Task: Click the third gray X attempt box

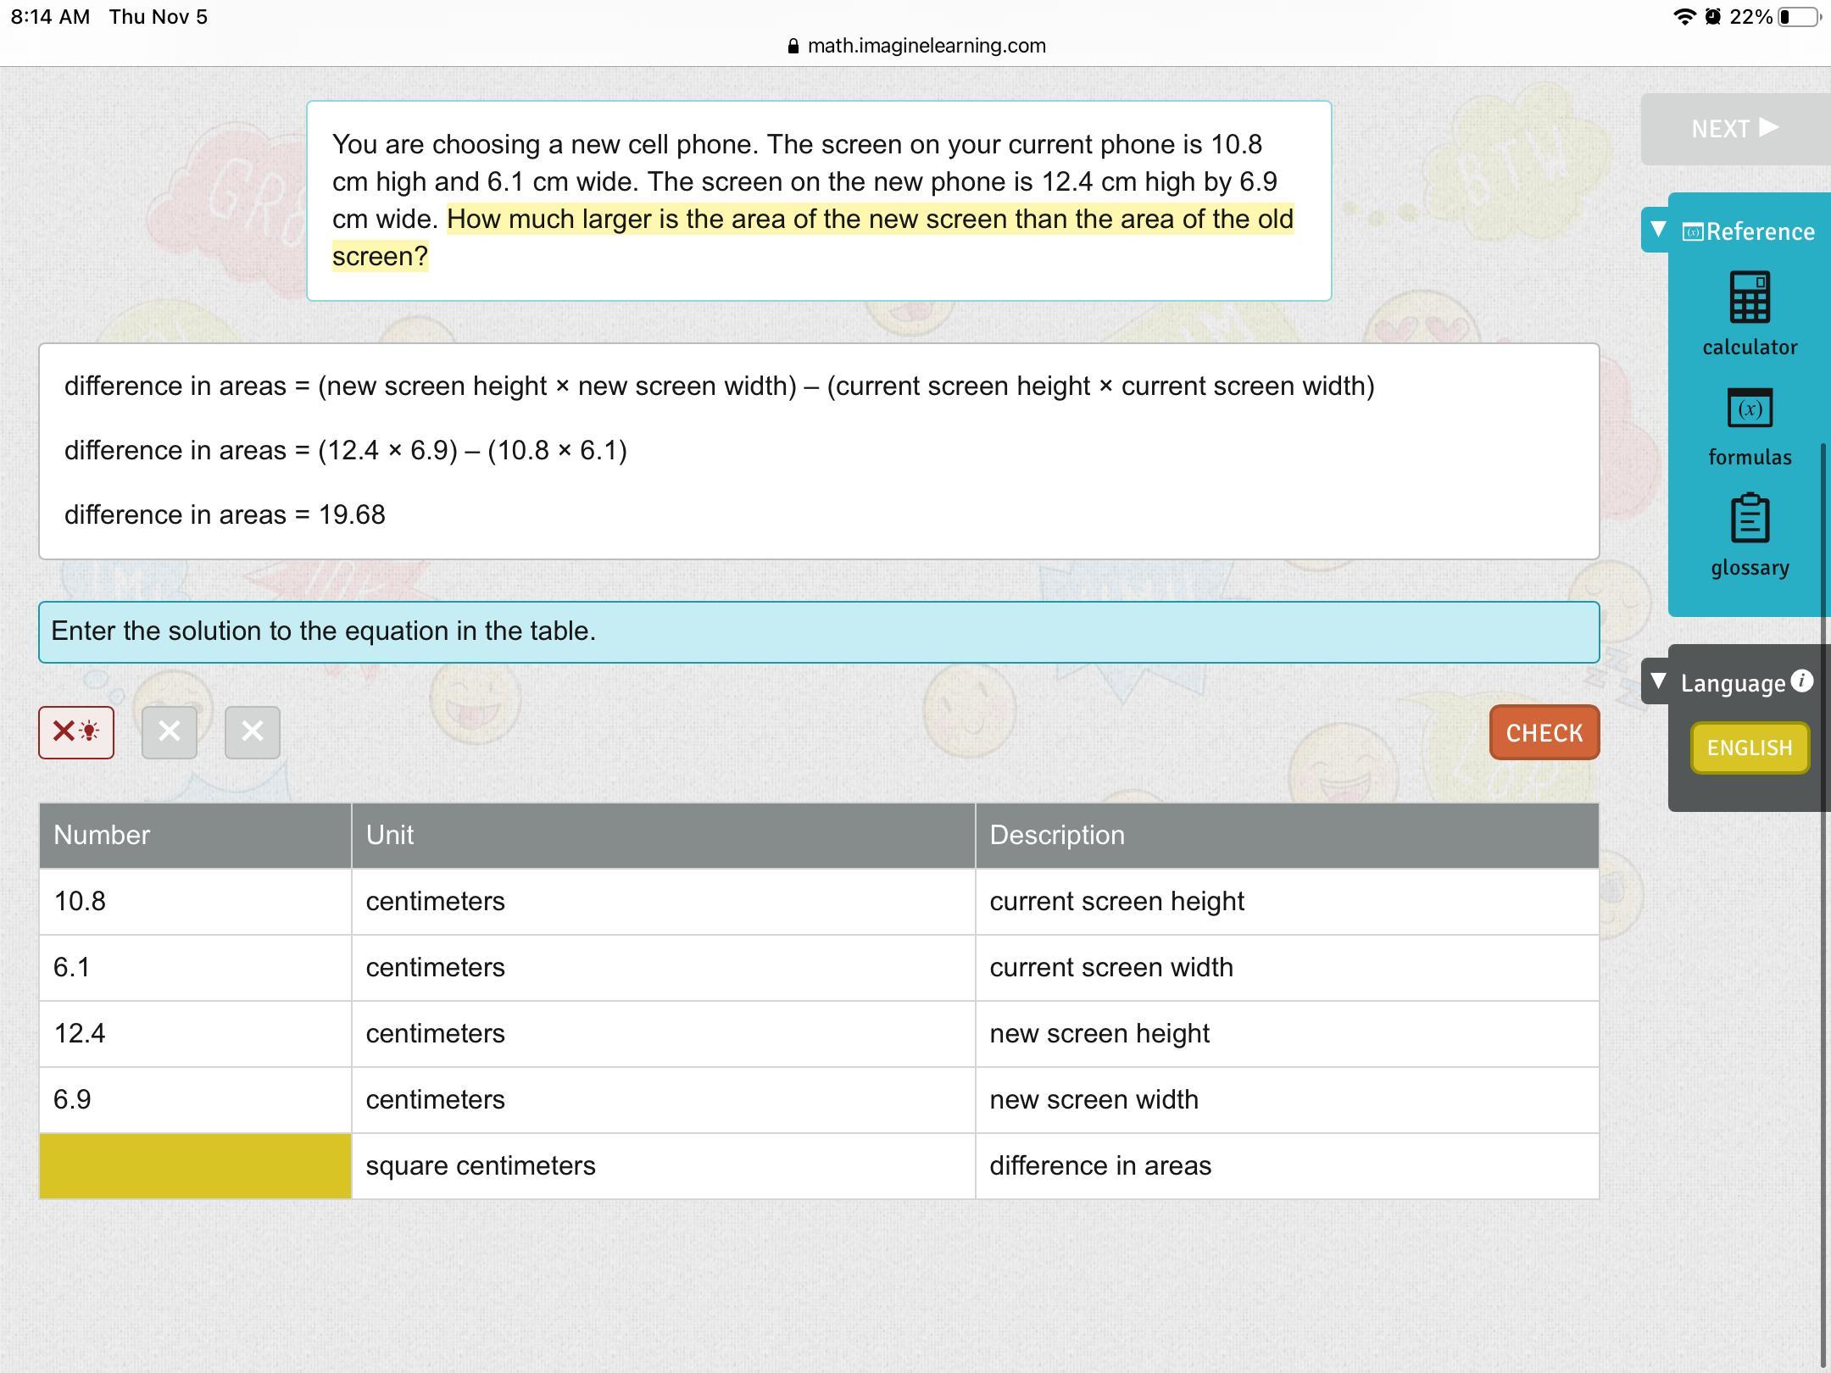Action: click(253, 731)
